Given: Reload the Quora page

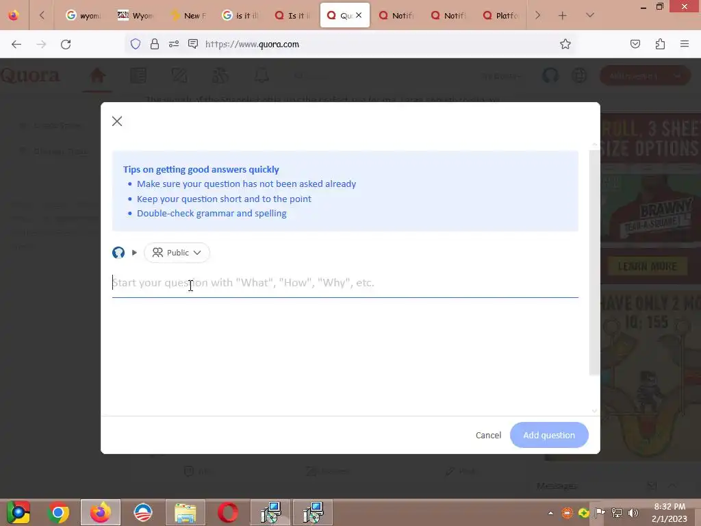Looking at the screenshot, I should (66, 45).
